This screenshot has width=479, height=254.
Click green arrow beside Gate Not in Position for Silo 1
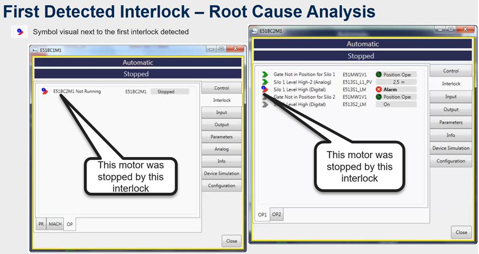pos(265,75)
